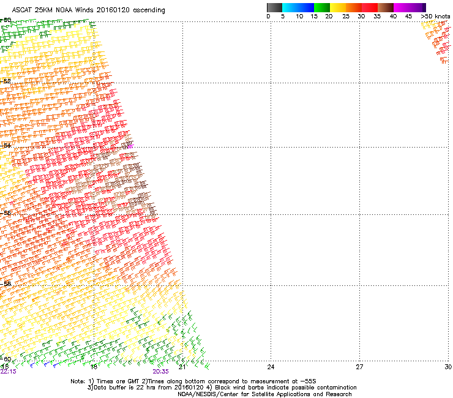Click the yellow 20-25 knots color segment

coord(338,7)
